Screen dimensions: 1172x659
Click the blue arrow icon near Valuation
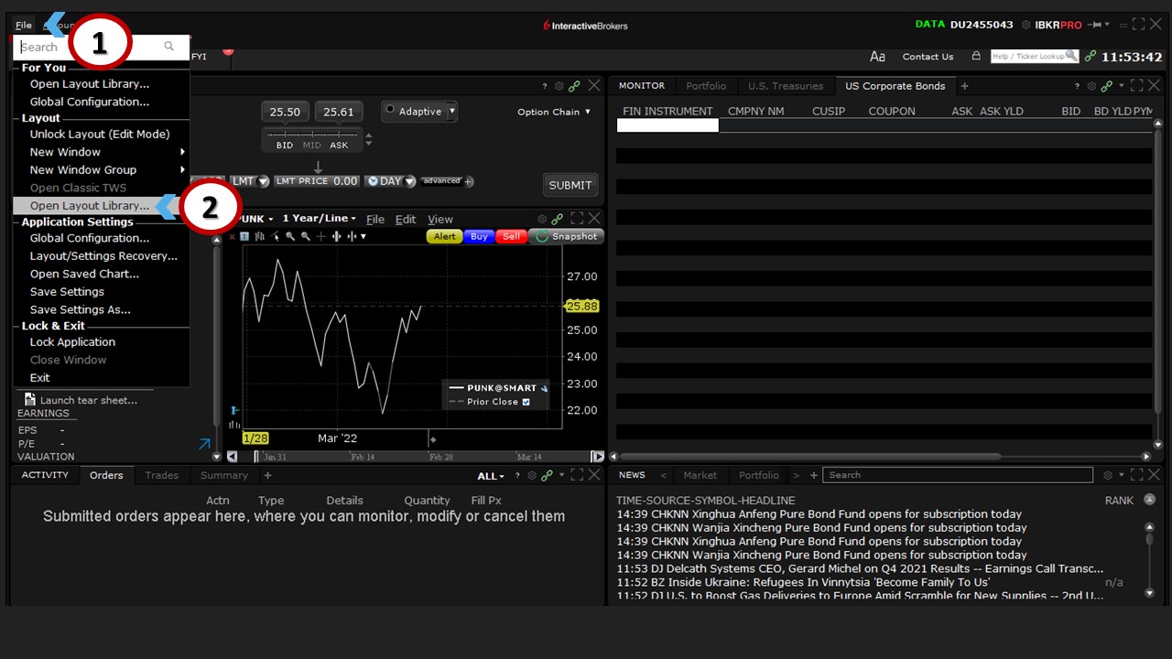(x=204, y=444)
